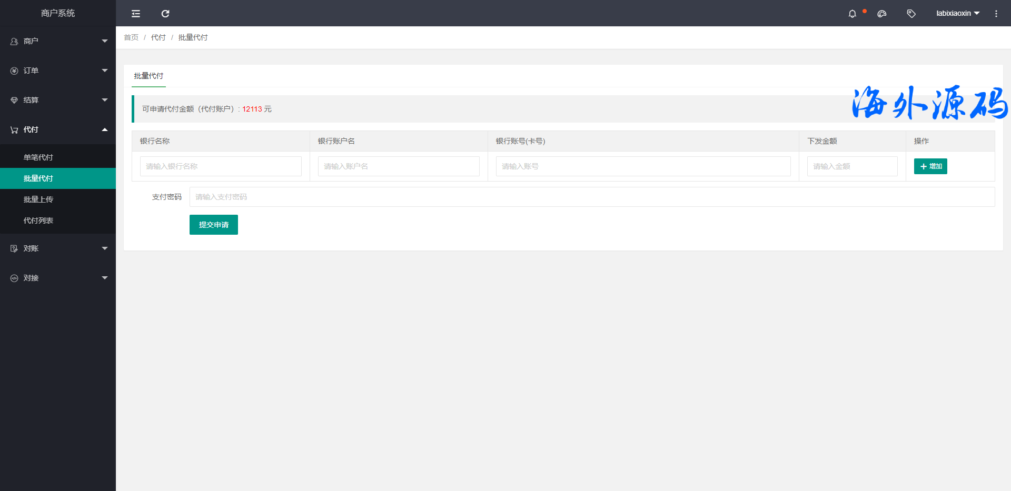Viewport: 1011px width, 491px height.
Task: Open notifications via the bell icon
Action: (852, 14)
